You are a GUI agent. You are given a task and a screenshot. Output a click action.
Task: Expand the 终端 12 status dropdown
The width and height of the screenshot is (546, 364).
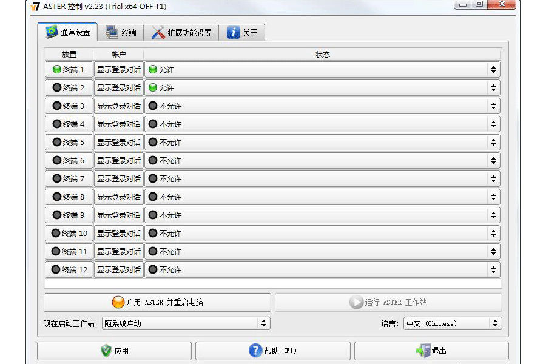click(323, 269)
